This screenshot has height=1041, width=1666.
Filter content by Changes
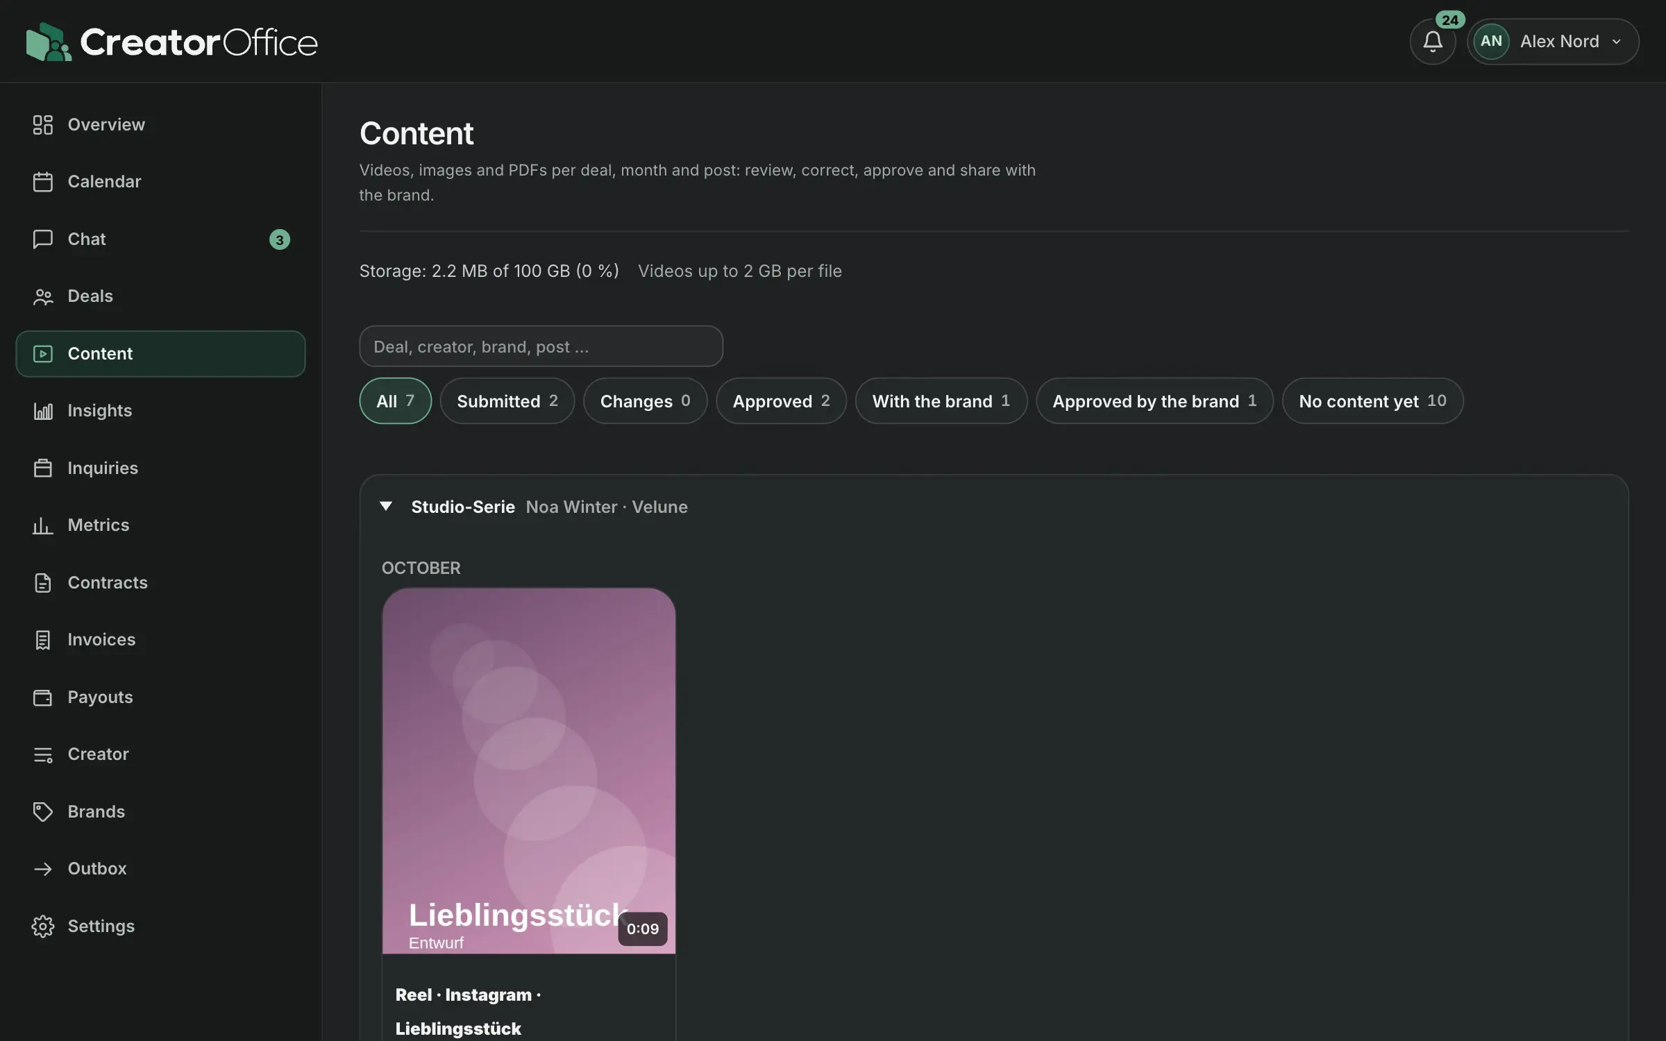click(x=645, y=401)
